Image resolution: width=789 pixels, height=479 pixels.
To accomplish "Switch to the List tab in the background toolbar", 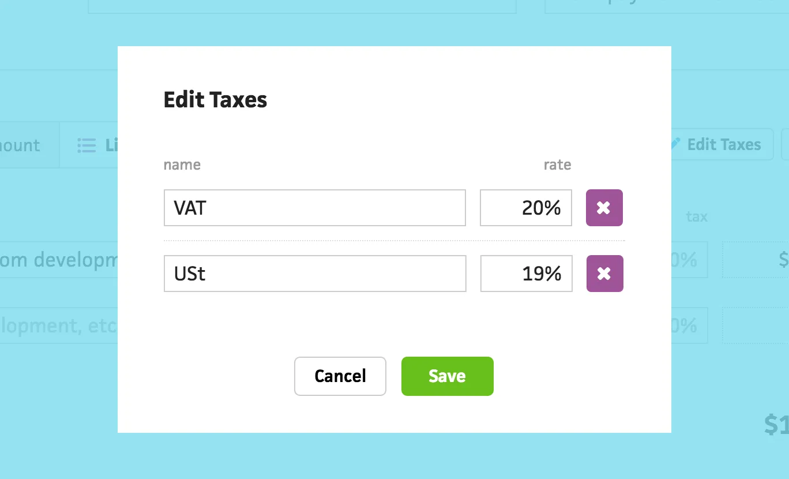I will pyautogui.click(x=104, y=145).
